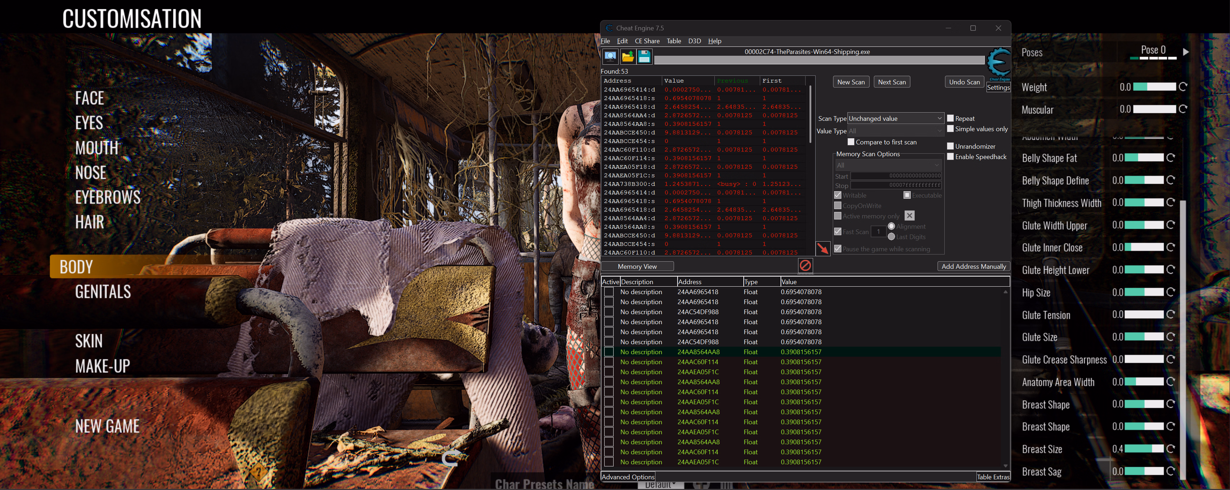Reset the Weight slider with circular arrow
Screen dimensions: 1230x490
pos(1183,87)
